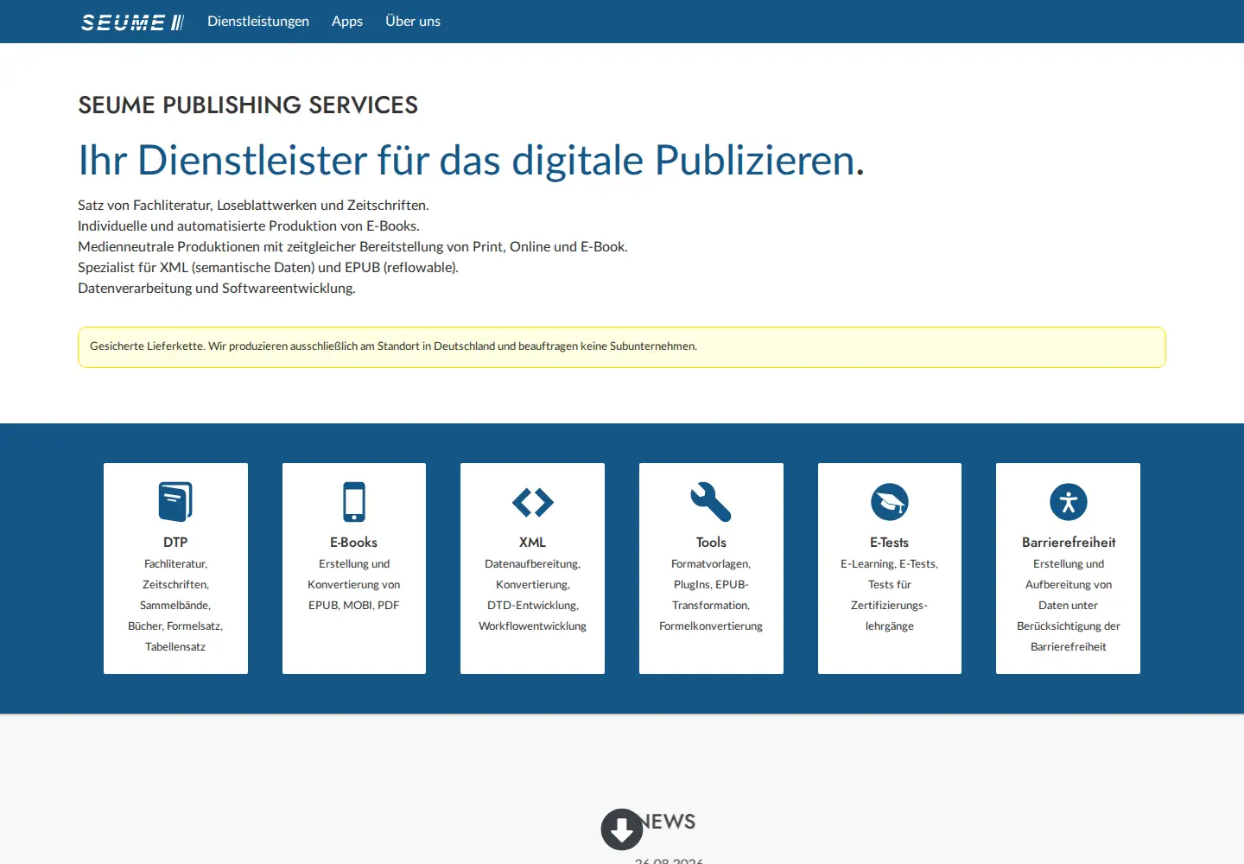
Task: Click the Barrierefreiheit accessibility icon
Action: [1069, 502]
